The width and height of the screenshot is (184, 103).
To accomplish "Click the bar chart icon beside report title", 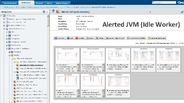I will (58, 11).
